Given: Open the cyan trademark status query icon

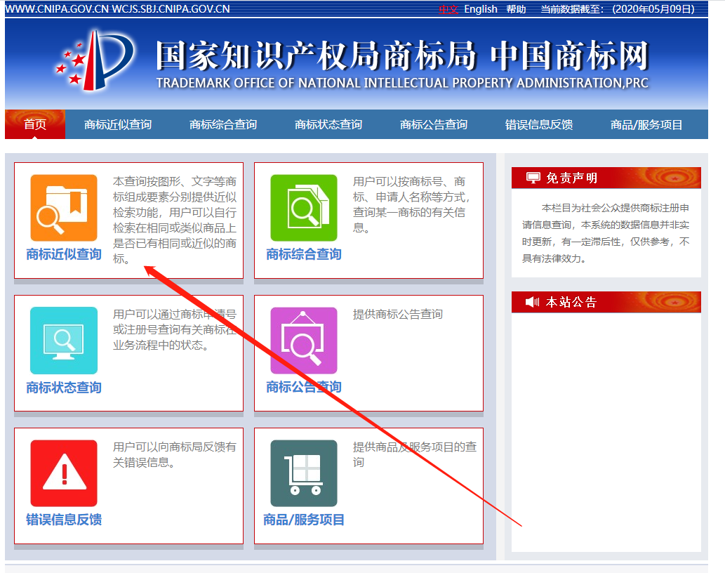Looking at the screenshot, I should [x=64, y=341].
